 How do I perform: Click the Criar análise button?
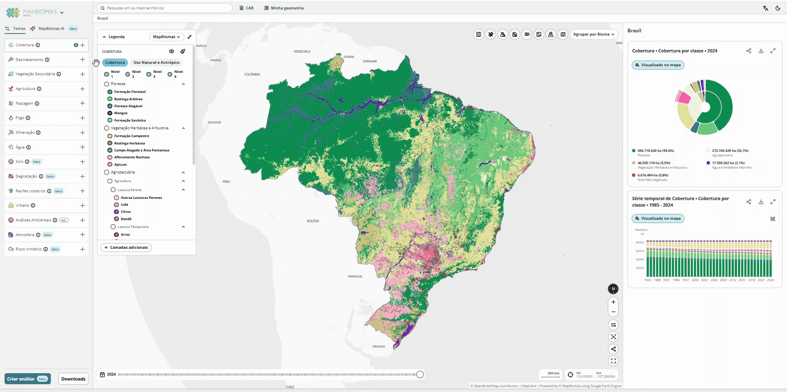click(x=27, y=379)
